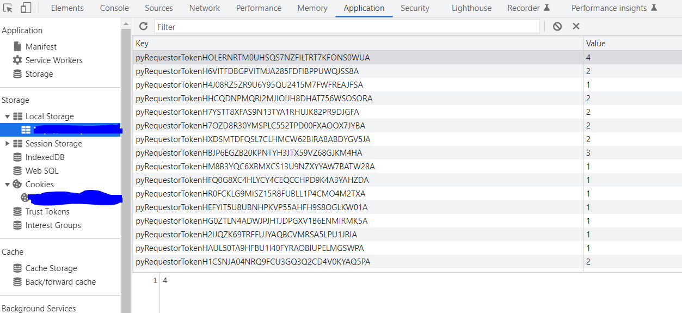Collapse the Cookies tree node
This screenshot has height=313, width=682.
[x=7, y=184]
